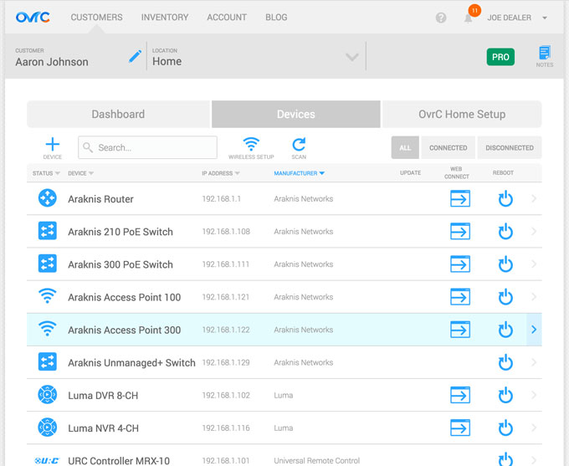Filter devices by ALL
This screenshot has width=569, height=466.
pos(405,148)
